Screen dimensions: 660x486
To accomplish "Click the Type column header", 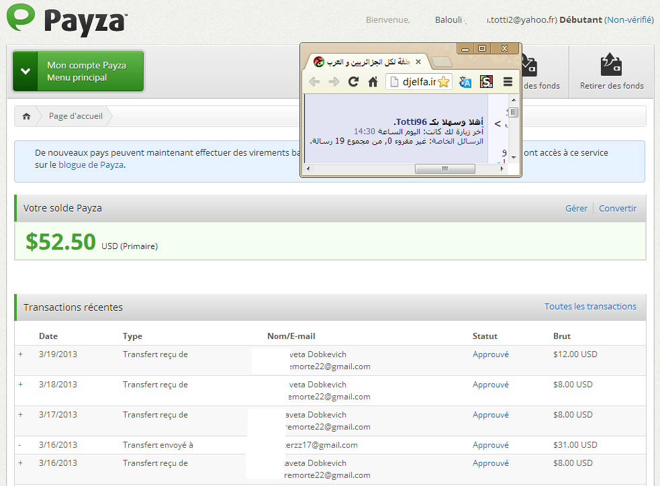I will [132, 336].
